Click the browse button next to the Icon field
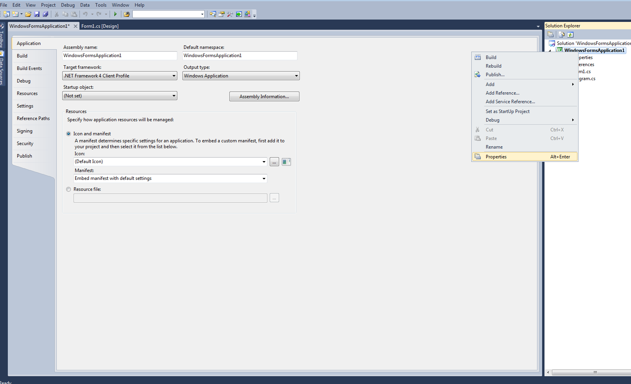Image resolution: width=631 pixels, height=384 pixels. [x=274, y=162]
